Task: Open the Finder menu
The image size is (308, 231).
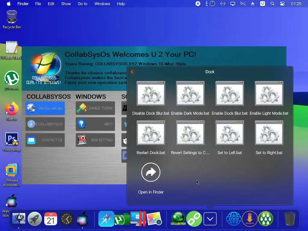Action: click(x=23, y=4)
